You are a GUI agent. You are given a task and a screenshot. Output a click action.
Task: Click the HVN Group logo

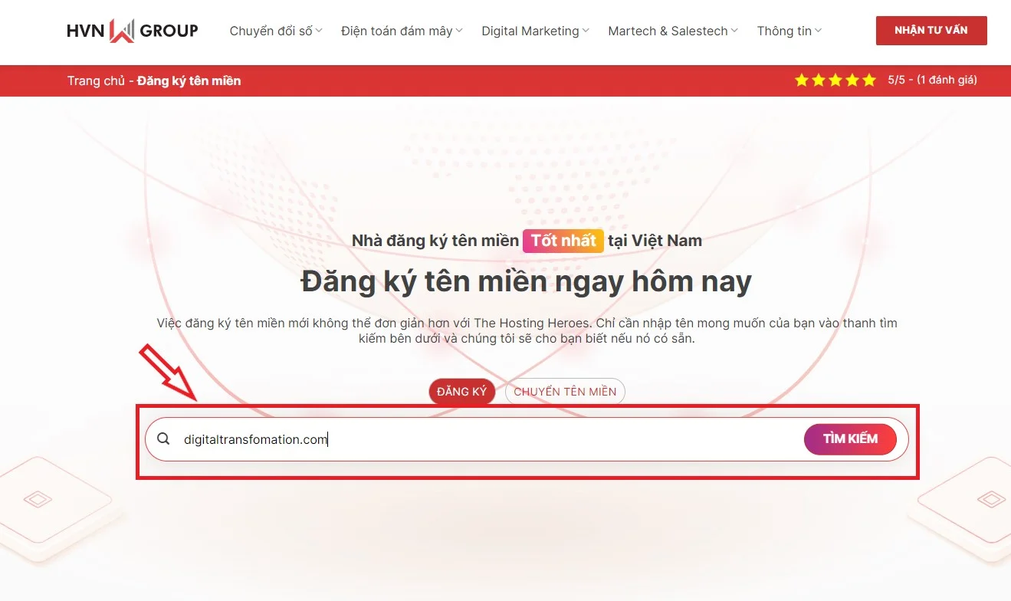[x=133, y=31]
